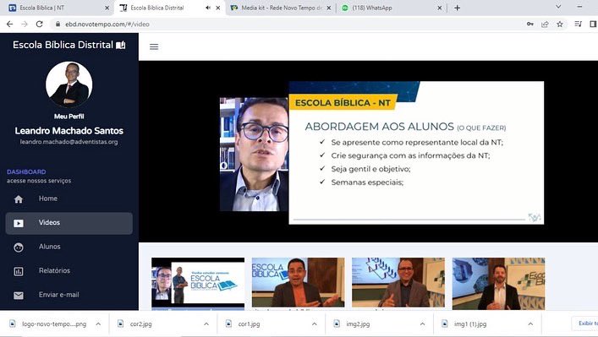Viewport: 598px width, 337px height.
Task: Select the Videos menu item
Action: (69, 223)
